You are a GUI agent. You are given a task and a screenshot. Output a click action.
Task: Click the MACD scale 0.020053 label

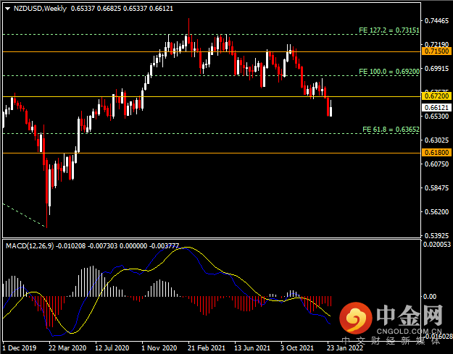point(437,245)
